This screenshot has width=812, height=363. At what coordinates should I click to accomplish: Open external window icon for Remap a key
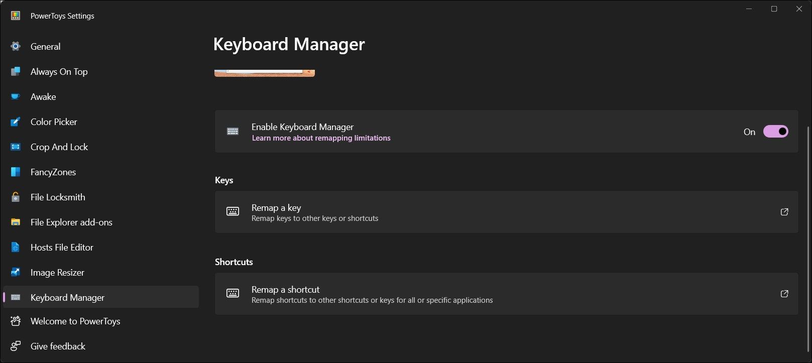[x=784, y=212]
